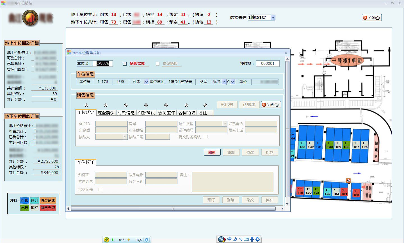Open the 状态 可售 dropdown
404x243 pixels.
[146, 82]
